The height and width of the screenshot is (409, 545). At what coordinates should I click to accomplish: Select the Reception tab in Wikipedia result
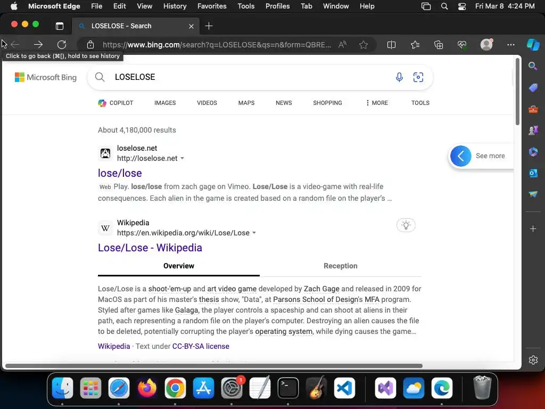[340, 266]
